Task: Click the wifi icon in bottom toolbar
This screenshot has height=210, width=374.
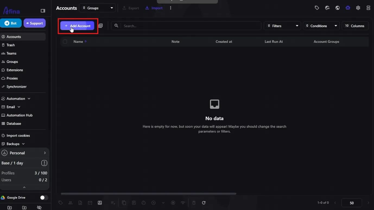Action: click(183, 203)
